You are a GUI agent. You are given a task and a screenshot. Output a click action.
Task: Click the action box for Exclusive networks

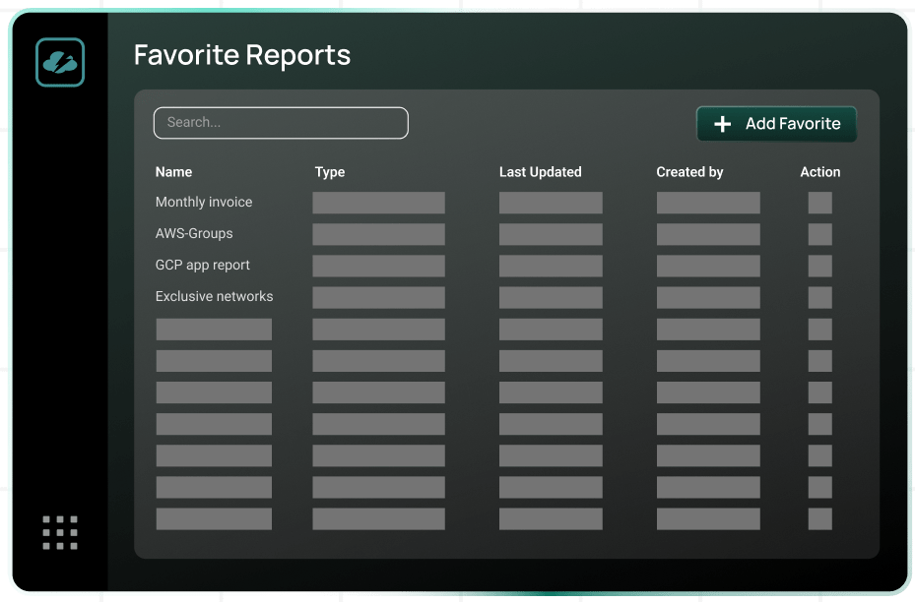click(x=819, y=297)
